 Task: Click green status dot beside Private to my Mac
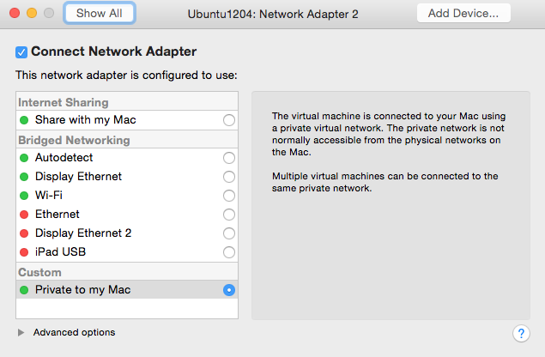coord(24,290)
